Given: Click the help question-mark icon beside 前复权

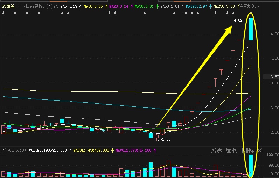Looking at the screenshot, I should pos(49,6).
